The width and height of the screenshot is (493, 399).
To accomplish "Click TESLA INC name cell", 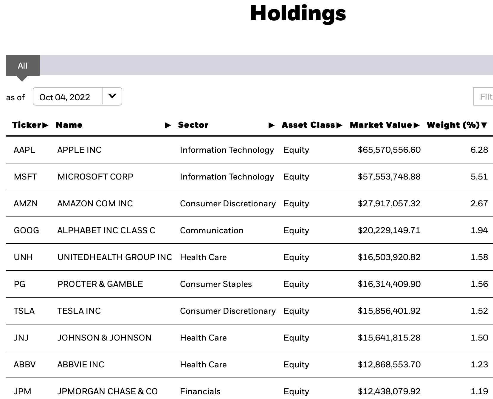I will pyautogui.click(x=79, y=311).
